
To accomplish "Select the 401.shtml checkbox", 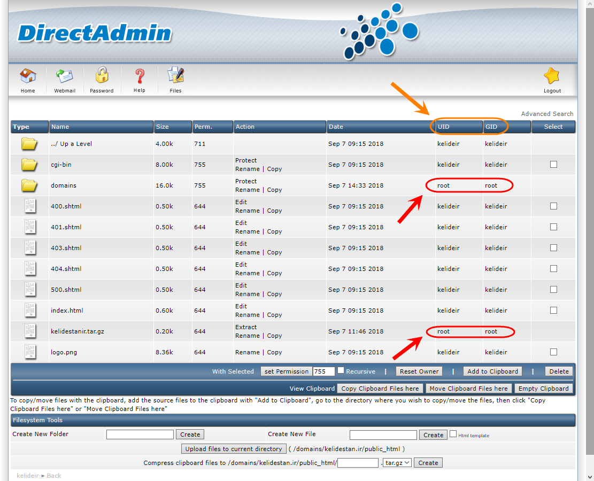I will tap(553, 227).
